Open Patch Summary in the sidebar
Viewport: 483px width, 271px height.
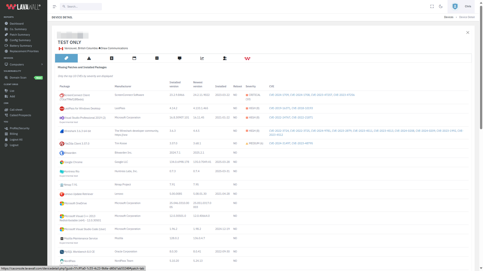(20, 35)
